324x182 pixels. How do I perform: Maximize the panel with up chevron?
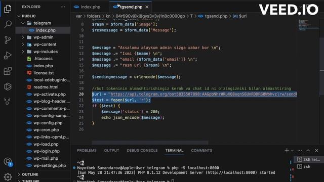pos(308,151)
